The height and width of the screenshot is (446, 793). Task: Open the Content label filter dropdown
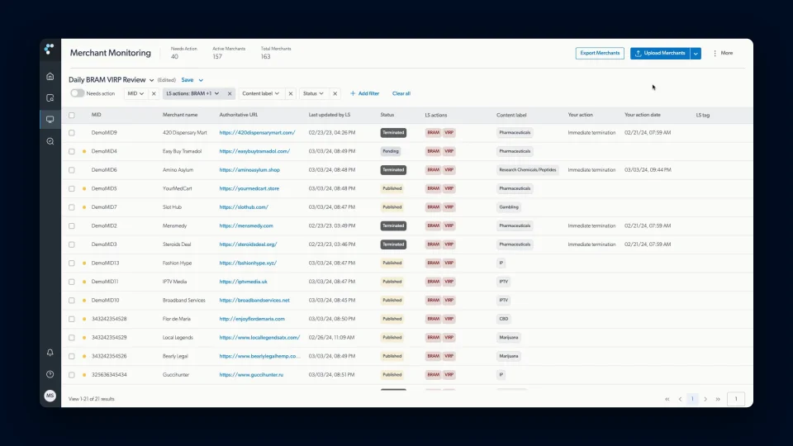click(x=260, y=93)
